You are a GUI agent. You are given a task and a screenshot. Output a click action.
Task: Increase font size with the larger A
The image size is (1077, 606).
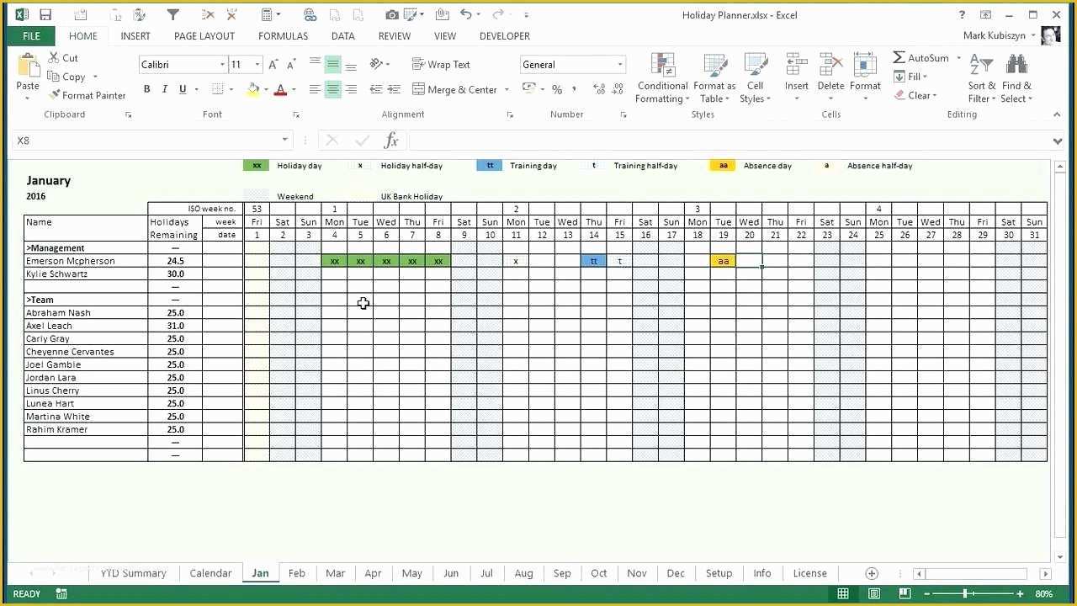pyautogui.click(x=273, y=64)
